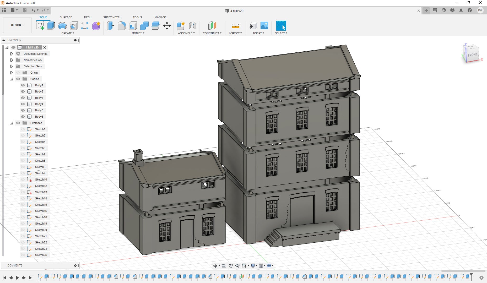Select the Midplane construct tool
This screenshot has width=487, height=283.
coord(212,26)
